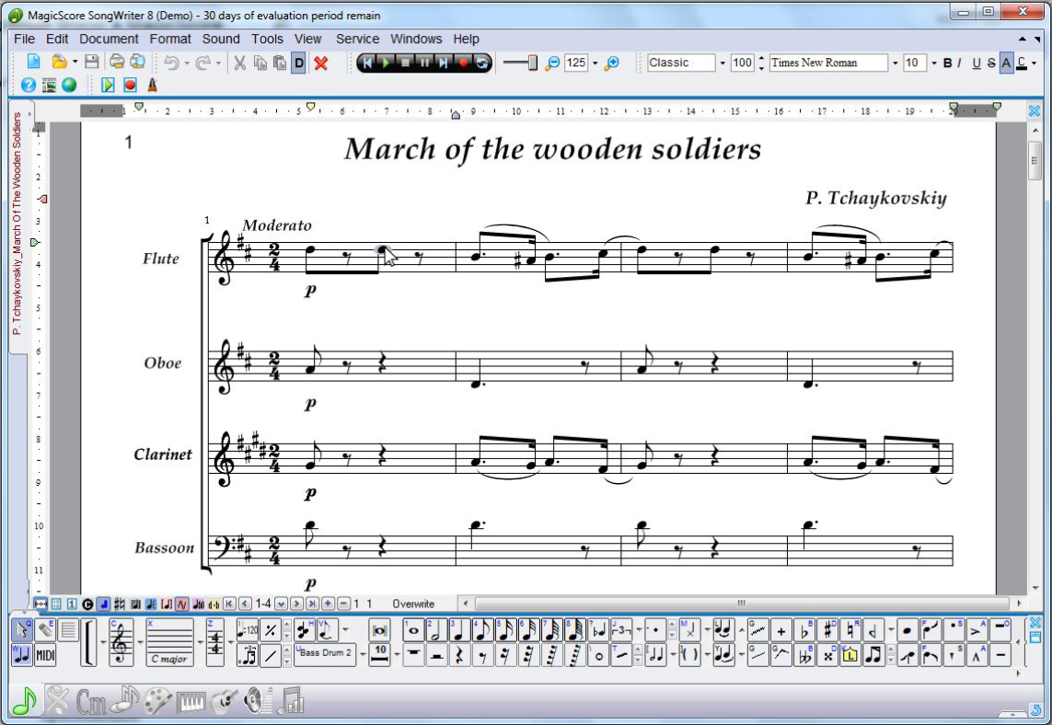This screenshot has height=725, width=1052.
Task: Open the Tools menu
Action: [267, 39]
